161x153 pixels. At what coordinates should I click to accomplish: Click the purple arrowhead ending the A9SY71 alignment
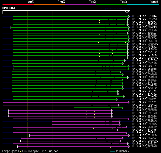coord(129,102)
